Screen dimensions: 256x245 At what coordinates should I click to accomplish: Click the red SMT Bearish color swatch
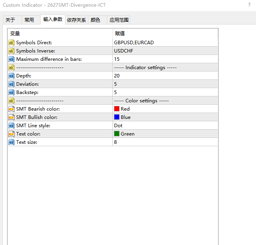click(x=117, y=109)
